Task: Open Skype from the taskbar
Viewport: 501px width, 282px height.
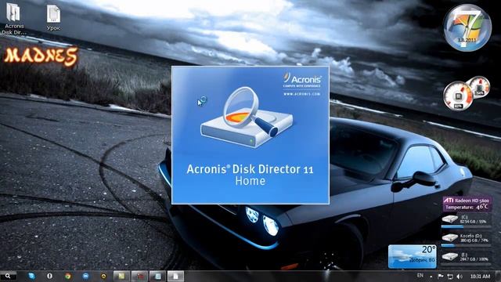Action: pos(31,276)
